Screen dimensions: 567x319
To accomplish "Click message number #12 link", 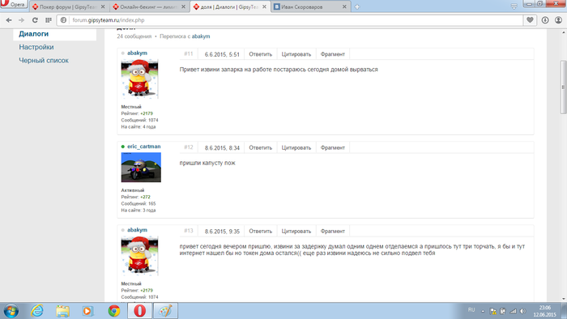I will [189, 147].
